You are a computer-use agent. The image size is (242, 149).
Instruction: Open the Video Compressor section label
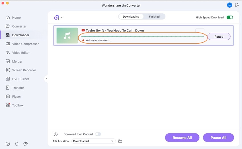(25, 44)
